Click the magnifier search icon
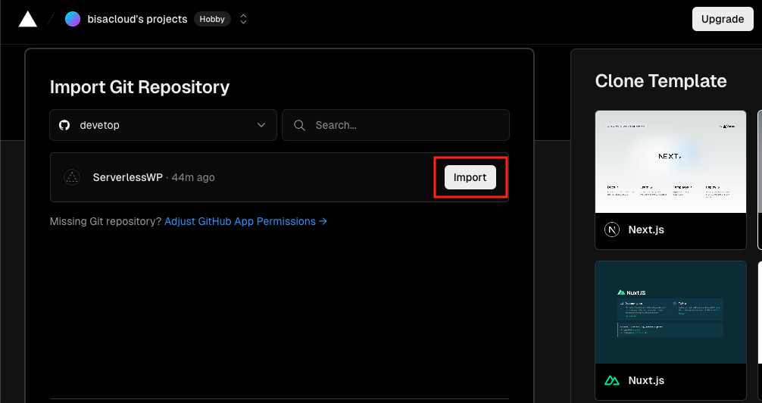This screenshot has height=403, width=762. 300,126
